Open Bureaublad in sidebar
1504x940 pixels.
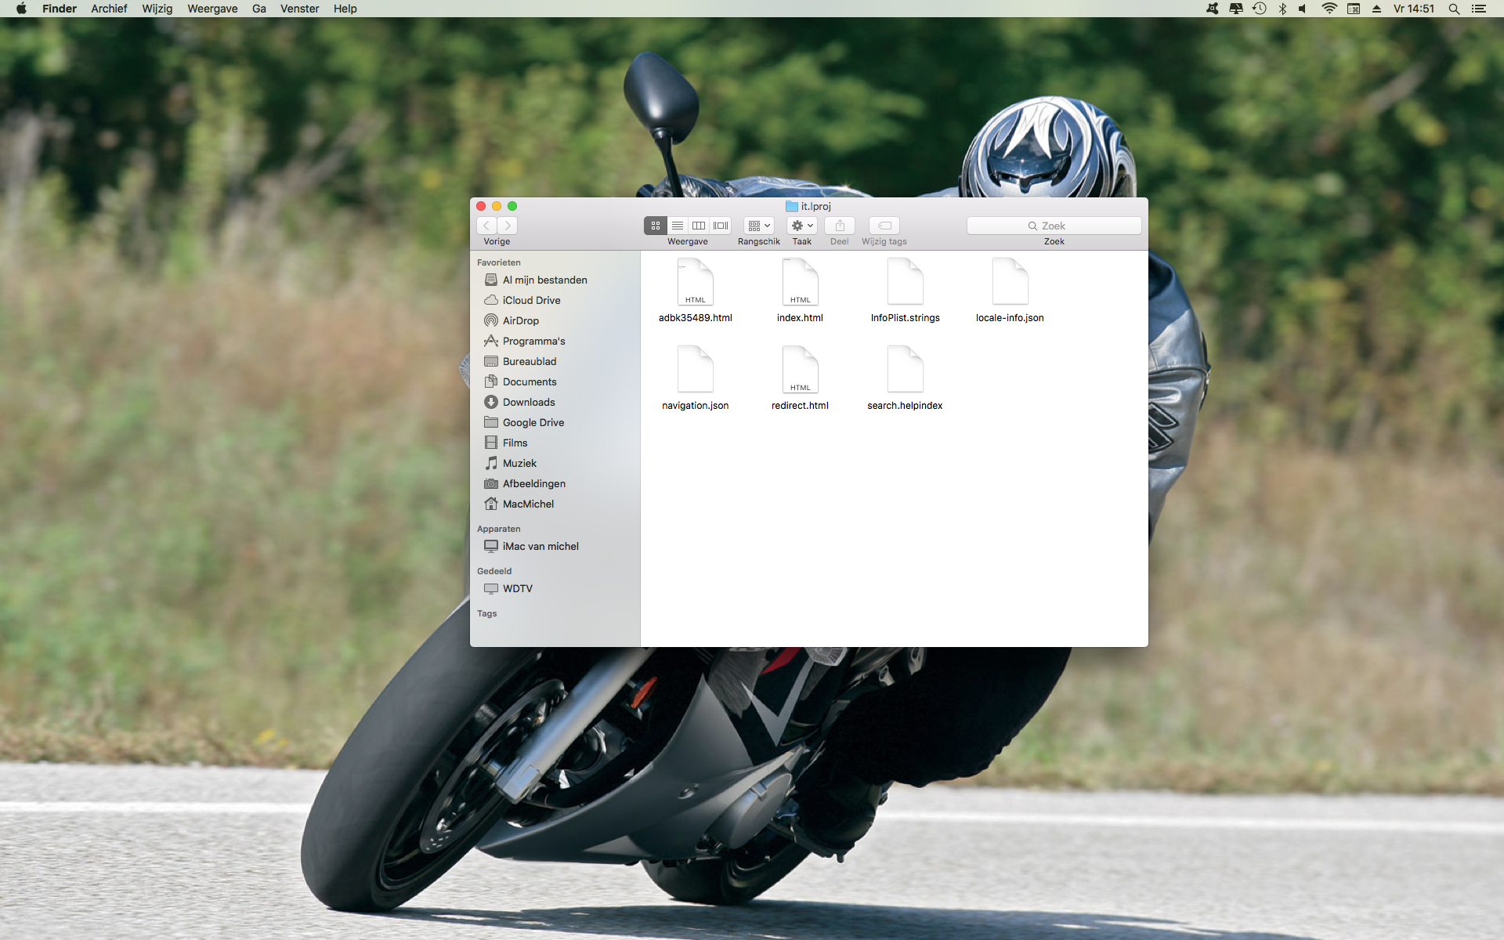click(555, 361)
